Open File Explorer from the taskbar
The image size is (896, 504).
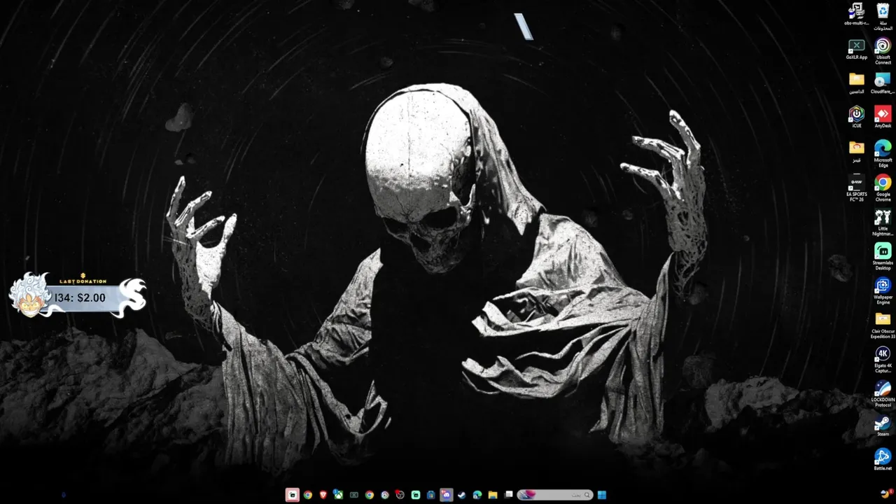point(492,495)
